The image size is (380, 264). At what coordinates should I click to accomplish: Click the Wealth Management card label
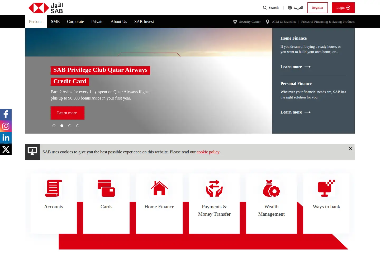(x=272, y=210)
